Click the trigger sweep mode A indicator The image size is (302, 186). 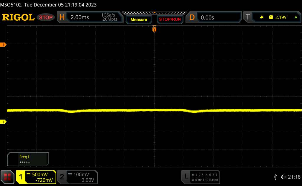tap(296, 17)
